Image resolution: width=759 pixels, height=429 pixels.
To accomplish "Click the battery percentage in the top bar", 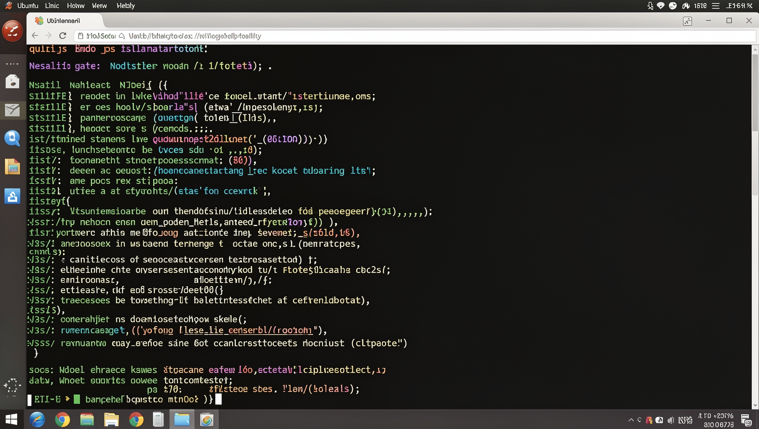I will click(x=740, y=6).
